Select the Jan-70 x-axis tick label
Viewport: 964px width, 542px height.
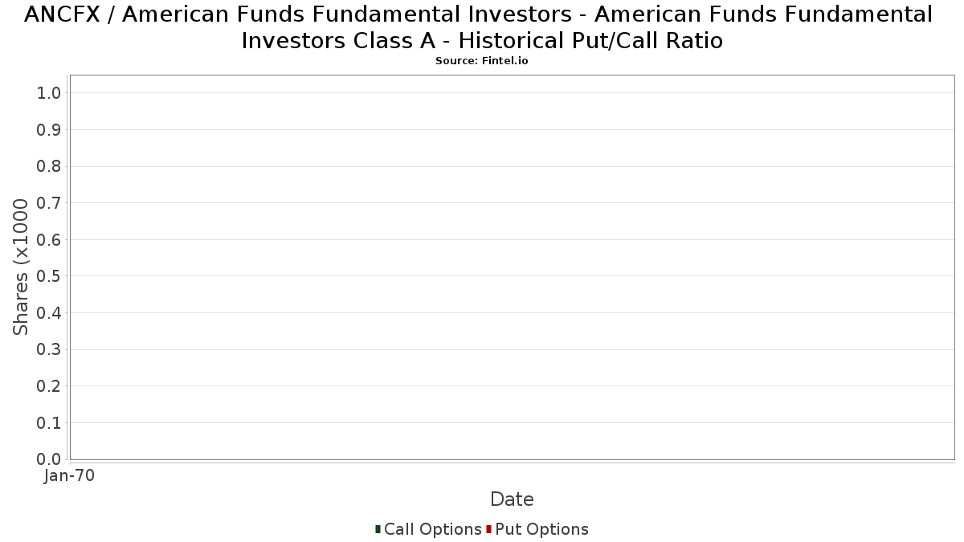click(69, 476)
